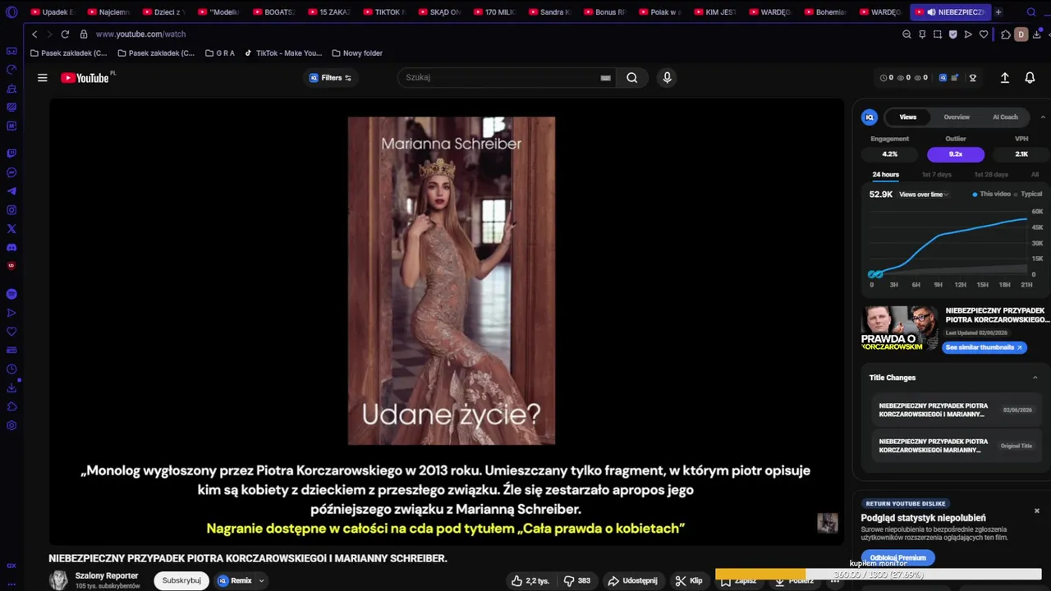Open tab search magnifier in tab bar
1051x591 pixels.
pos(1031,12)
